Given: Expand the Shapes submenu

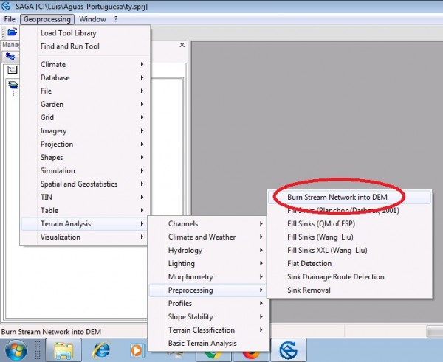Looking at the screenshot, I should pyautogui.click(x=85, y=157).
